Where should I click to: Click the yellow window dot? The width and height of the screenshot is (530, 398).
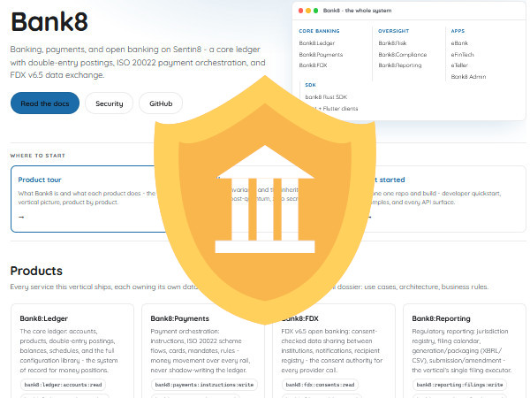tap(308, 11)
